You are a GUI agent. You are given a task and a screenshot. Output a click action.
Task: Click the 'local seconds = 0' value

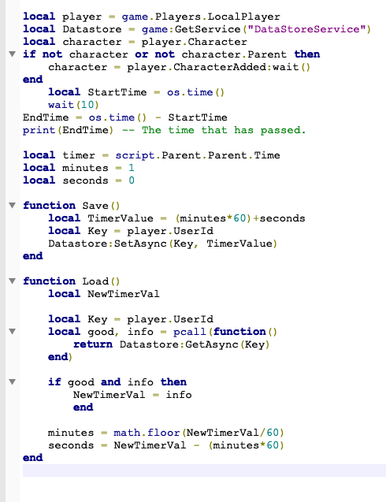click(132, 180)
